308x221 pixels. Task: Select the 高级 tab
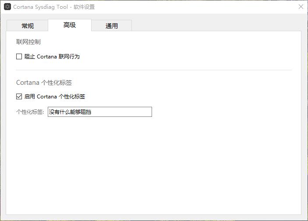tap(70, 25)
